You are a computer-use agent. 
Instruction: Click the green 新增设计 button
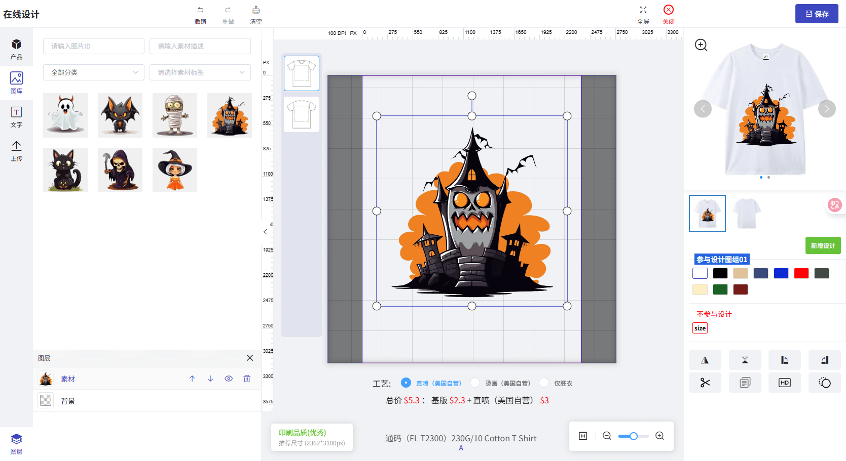coord(823,245)
